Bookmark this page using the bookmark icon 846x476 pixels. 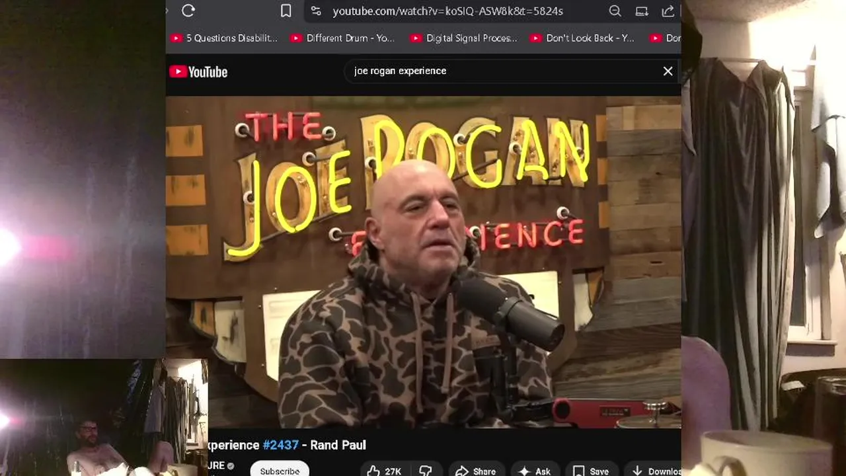[x=286, y=11]
